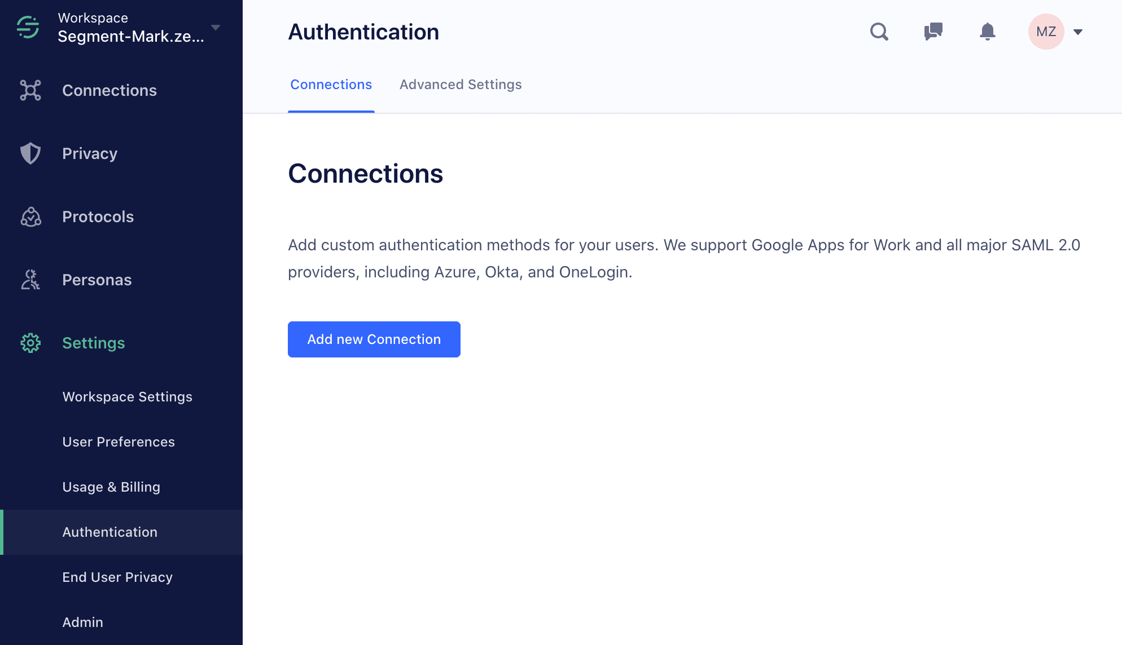Open notifications with the bell icon
This screenshot has width=1122, height=645.
987,32
